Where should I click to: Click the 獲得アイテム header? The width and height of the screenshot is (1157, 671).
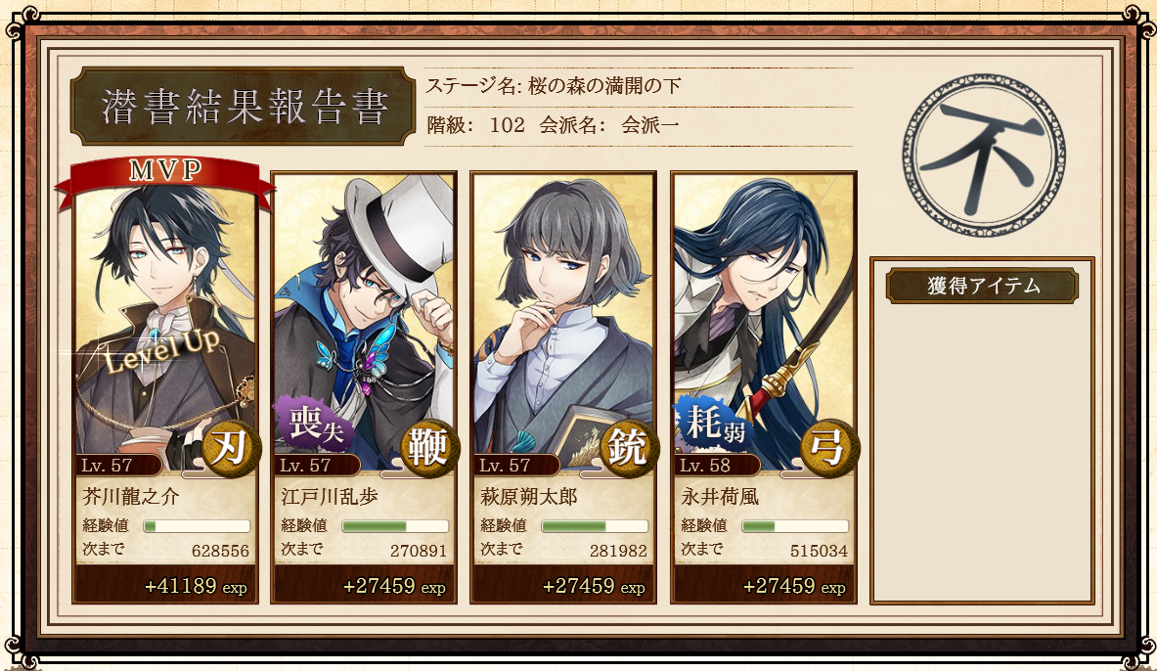tap(982, 286)
